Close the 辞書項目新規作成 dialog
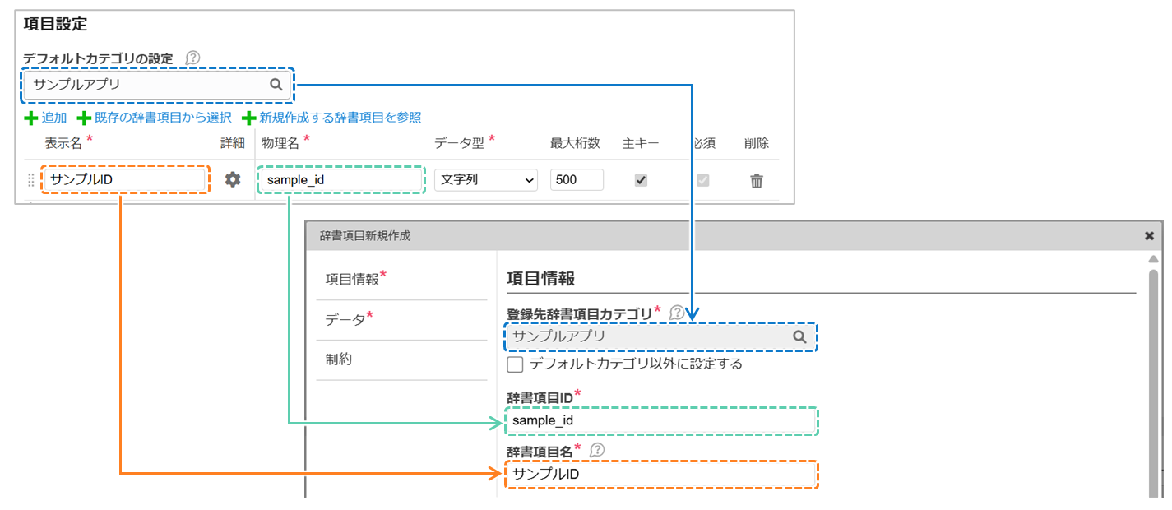Viewport: 1172px width, 510px height. coord(1149,236)
